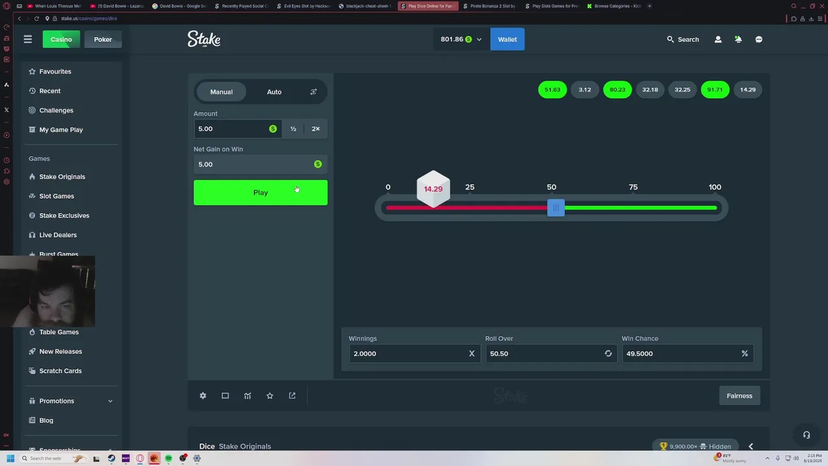Viewport: 828px width, 466px height.
Task: Switch to the David Bowie Google Search tab
Action: 179,6
